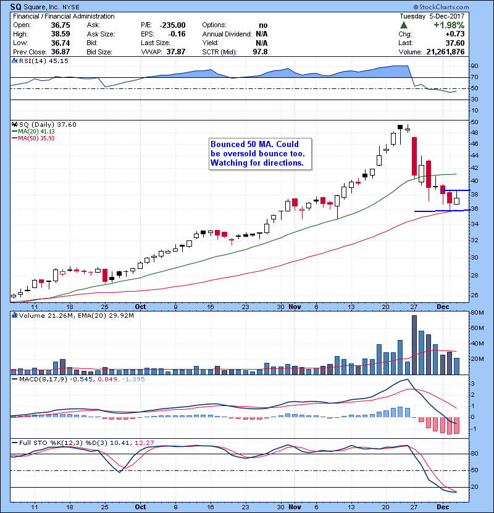494x513 pixels.
Task: Click the Bounced 50 MA annotation box
Action: click(x=260, y=154)
